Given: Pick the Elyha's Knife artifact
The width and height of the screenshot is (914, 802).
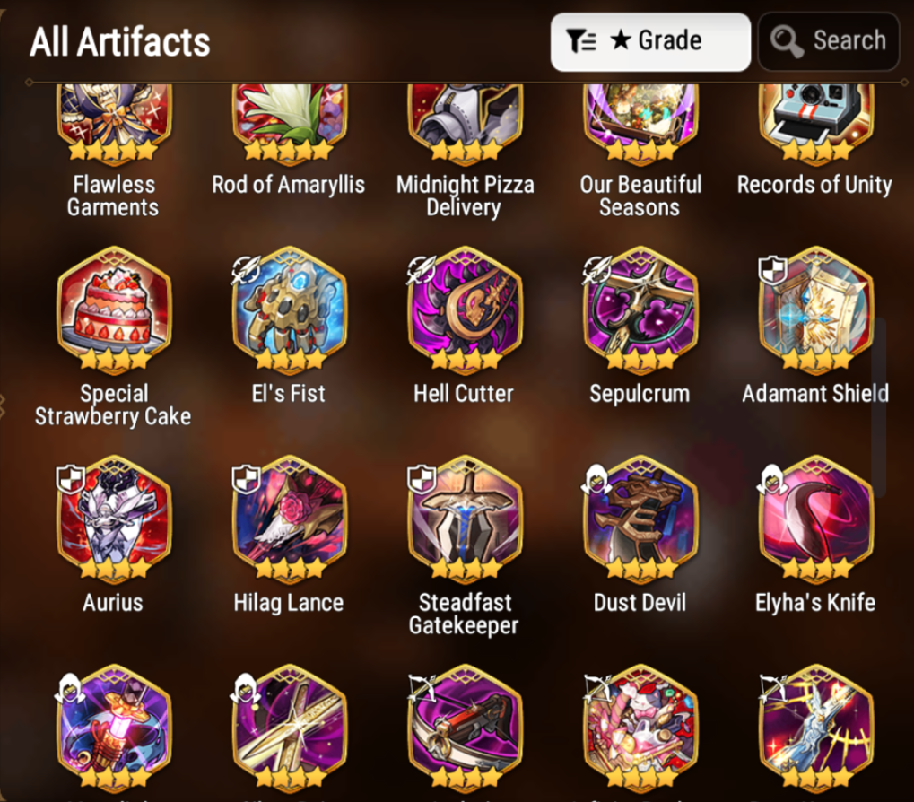Looking at the screenshot, I should click(816, 519).
